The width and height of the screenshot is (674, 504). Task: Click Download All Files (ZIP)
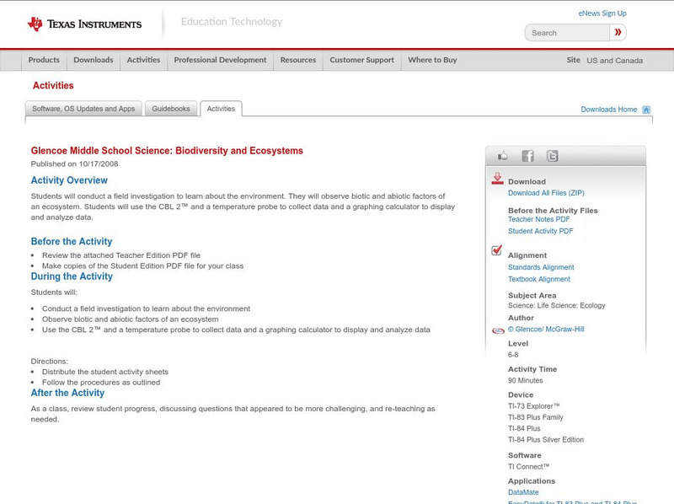point(546,193)
